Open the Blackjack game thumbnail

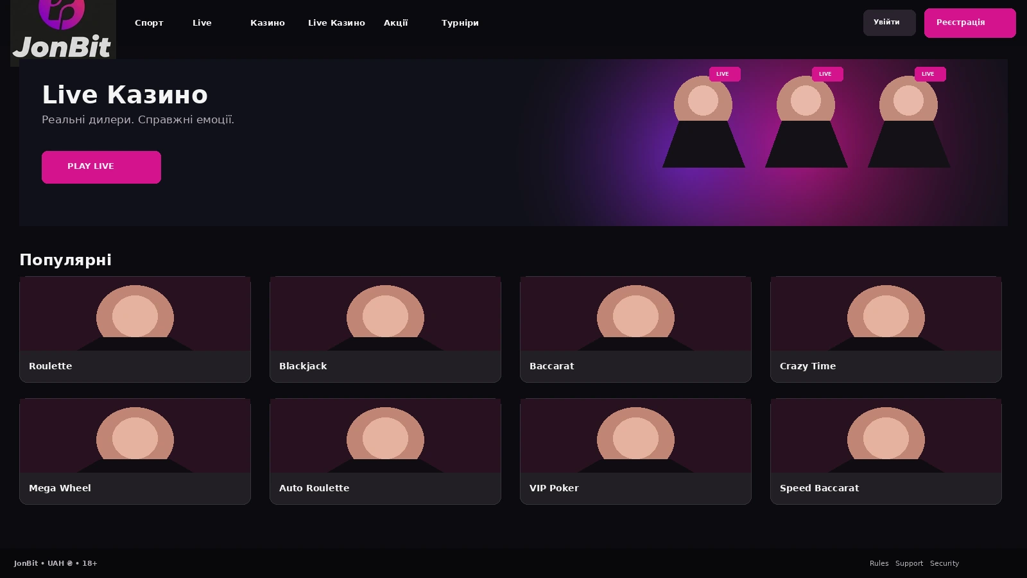click(385, 313)
